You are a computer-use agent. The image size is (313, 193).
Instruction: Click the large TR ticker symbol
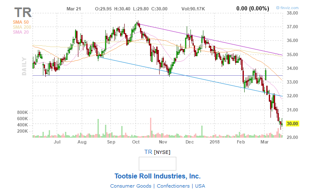[23, 12]
